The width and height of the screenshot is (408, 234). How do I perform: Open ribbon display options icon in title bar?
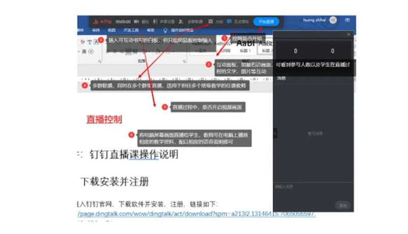[x=347, y=20]
